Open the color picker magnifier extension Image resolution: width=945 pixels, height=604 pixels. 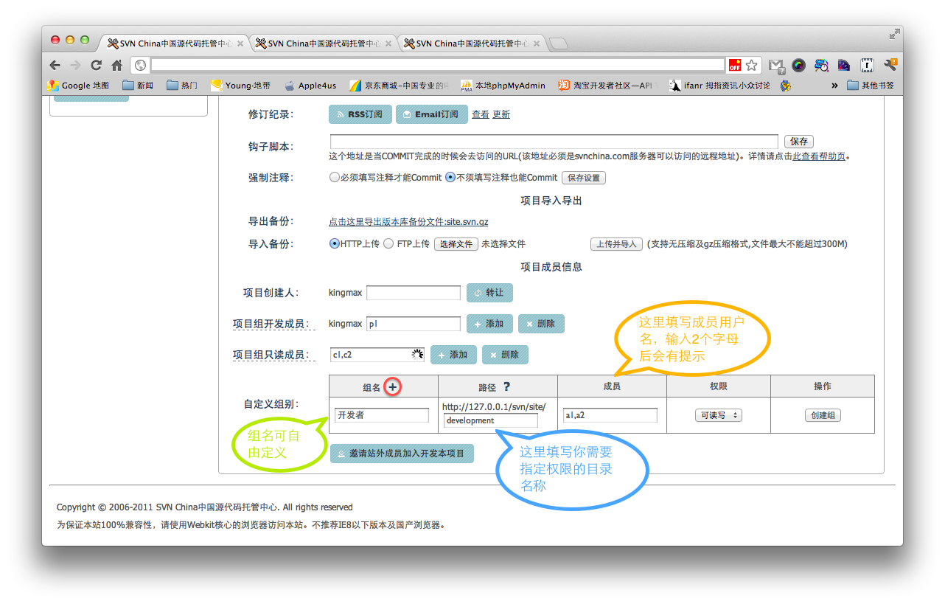click(821, 65)
